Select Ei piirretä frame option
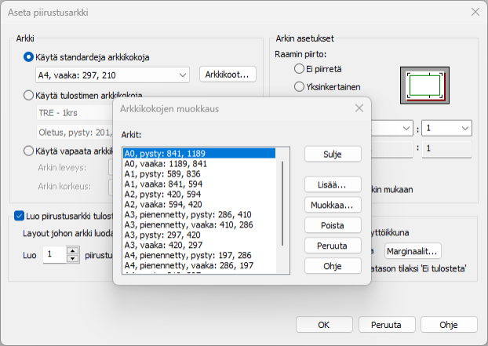 (299, 69)
